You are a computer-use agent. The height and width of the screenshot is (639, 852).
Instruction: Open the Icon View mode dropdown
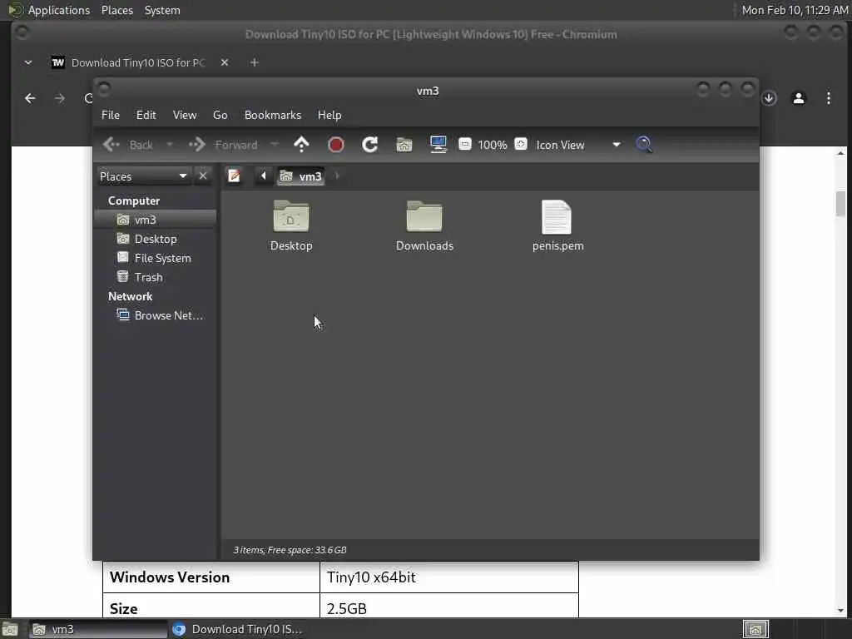577,145
